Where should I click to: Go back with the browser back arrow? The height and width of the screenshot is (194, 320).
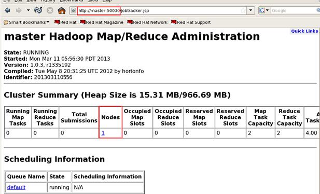(7, 10)
